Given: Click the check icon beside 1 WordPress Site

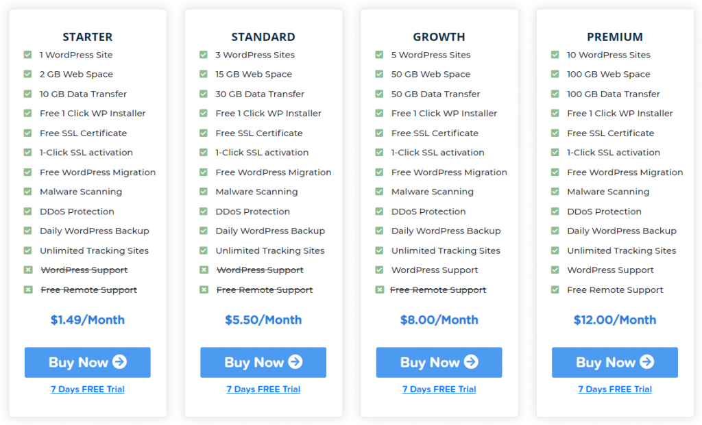Looking at the screenshot, I should [x=27, y=55].
